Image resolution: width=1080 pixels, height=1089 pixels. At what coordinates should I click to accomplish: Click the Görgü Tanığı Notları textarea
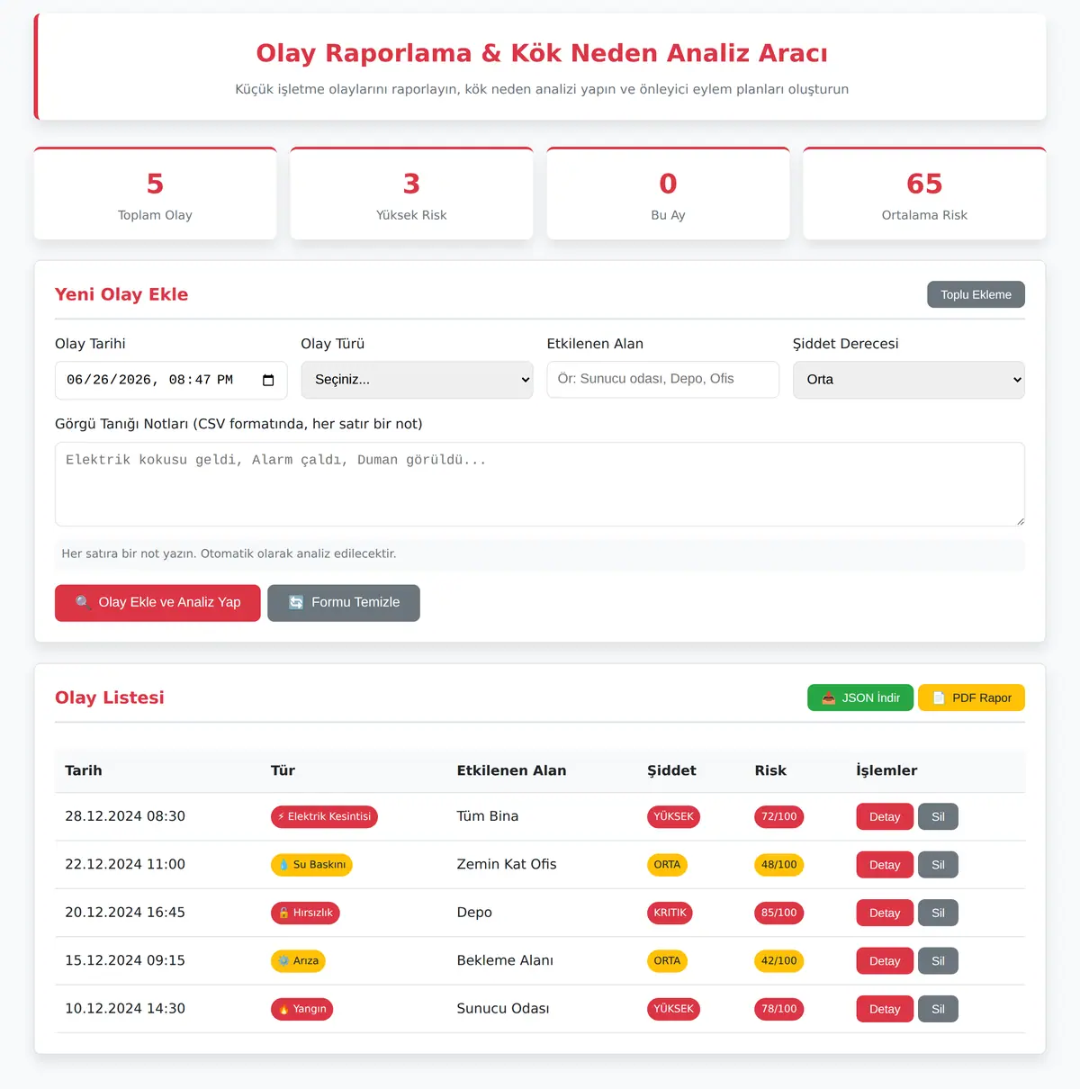(540, 484)
